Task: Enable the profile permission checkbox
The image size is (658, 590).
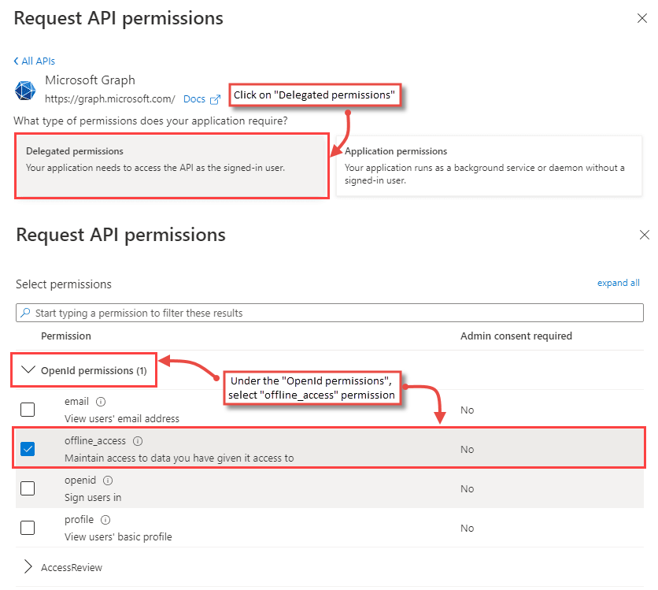Action: click(28, 528)
